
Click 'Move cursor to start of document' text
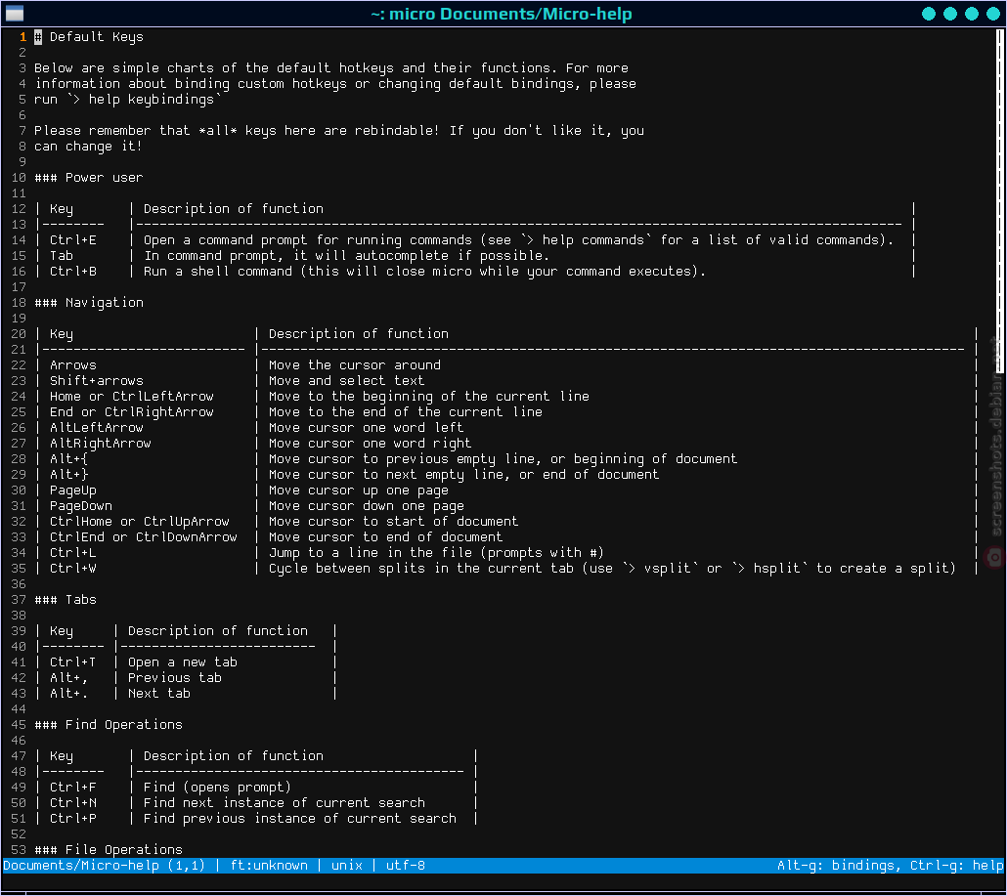tap(394, 521)
